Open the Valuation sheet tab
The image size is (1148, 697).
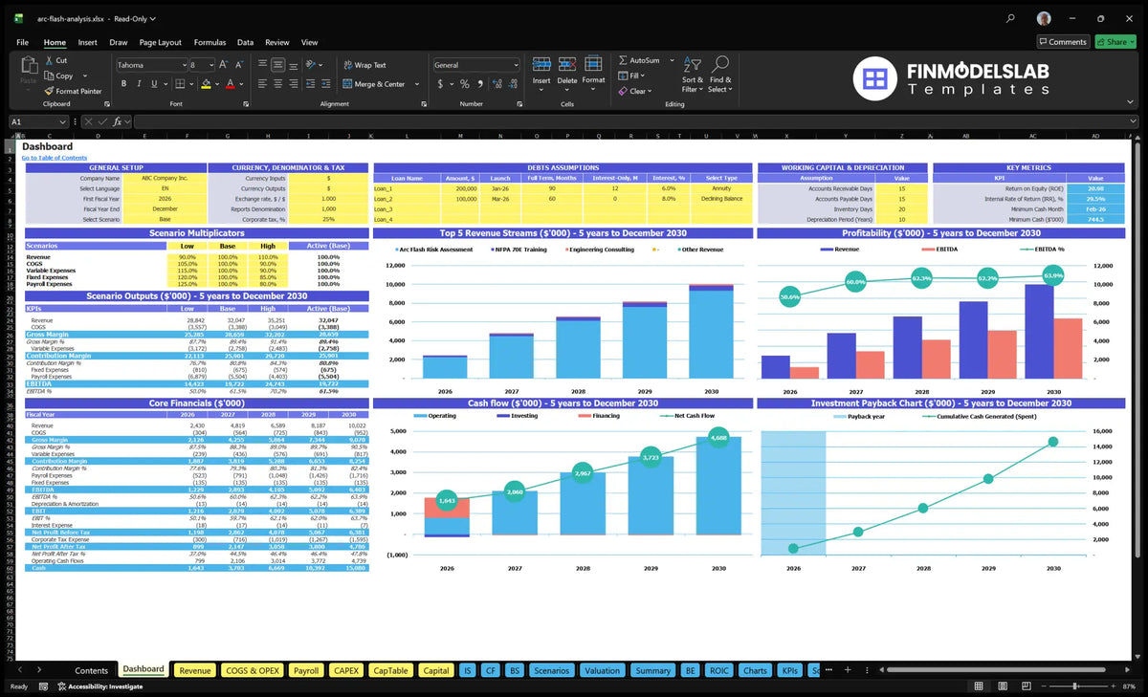[x=602, y=670]
